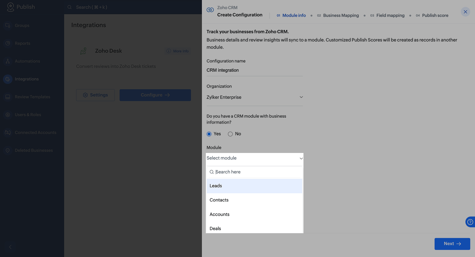Open the Review Templates menu item

pos(32,97)
